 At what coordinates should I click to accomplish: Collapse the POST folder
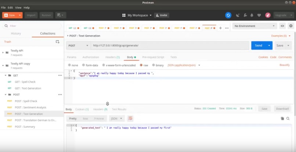click(x=6, y=95)
